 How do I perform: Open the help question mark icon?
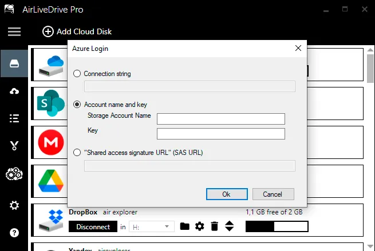point(14,233)
